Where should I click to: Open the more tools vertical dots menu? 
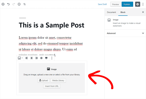tap(143, 4)
